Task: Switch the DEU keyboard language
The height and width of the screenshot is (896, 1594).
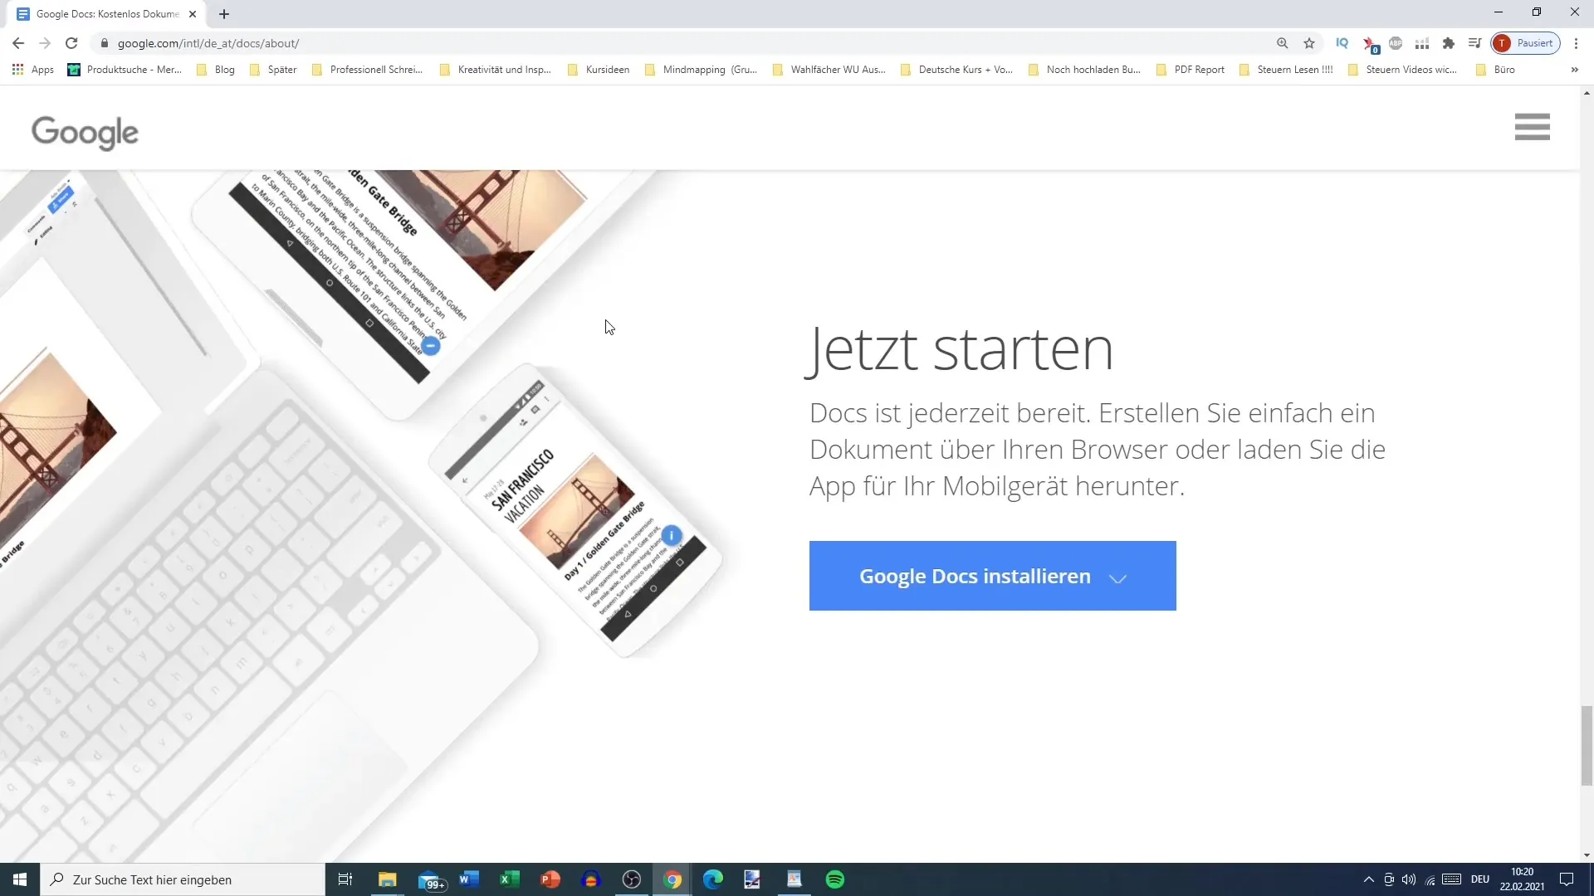Action: pos(1480,879)
